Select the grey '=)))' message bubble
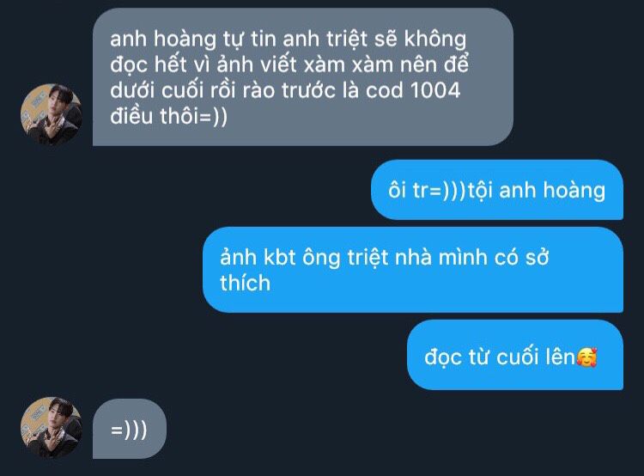The image size is (644, 476). click(130, 429)
